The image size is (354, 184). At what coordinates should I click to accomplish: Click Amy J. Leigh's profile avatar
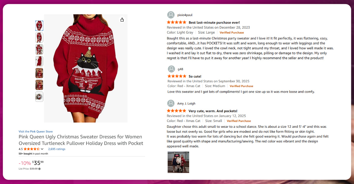tap(171, 104)
